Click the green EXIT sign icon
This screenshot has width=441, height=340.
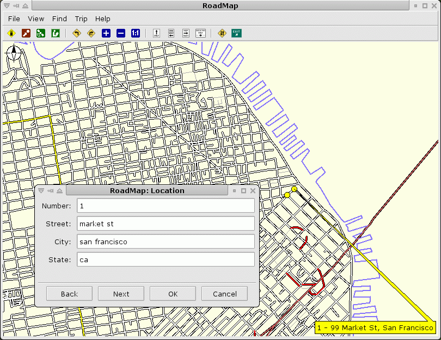click(x=236, y=33)
